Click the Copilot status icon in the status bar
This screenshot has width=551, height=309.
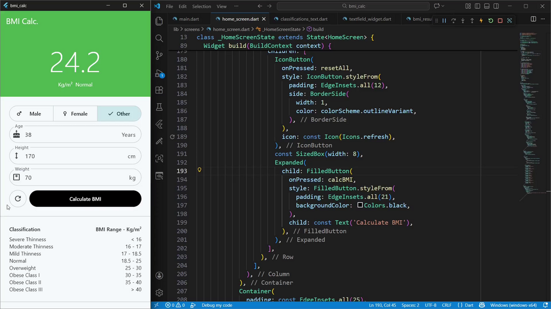pyautogui.click(x=482, y=305)
